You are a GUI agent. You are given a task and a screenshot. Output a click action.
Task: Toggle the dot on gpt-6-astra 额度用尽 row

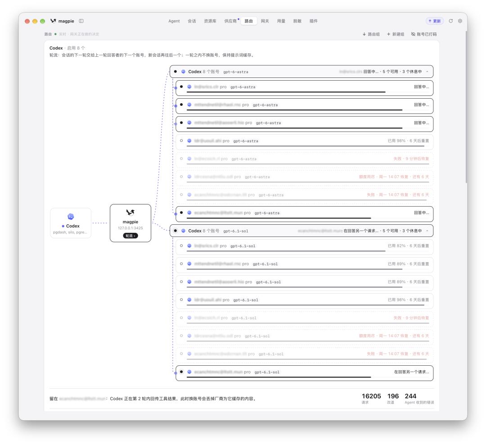pyautogui.click(x=181, y=177)
